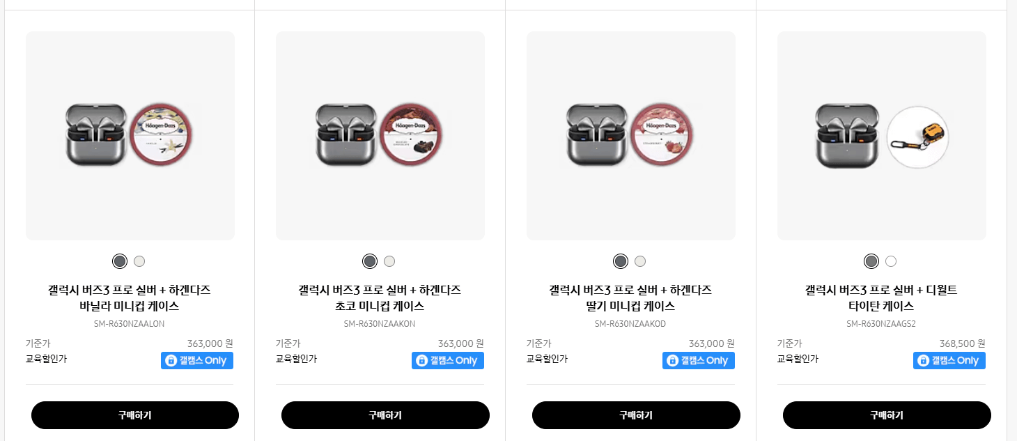Select dark silver swatch for strawberry case product

point(621,261)
